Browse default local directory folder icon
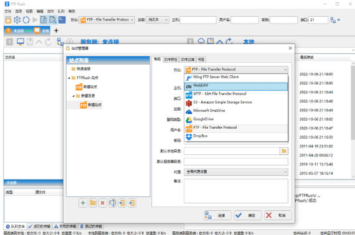This screenshot has width=355, height=235. (284, 151)
